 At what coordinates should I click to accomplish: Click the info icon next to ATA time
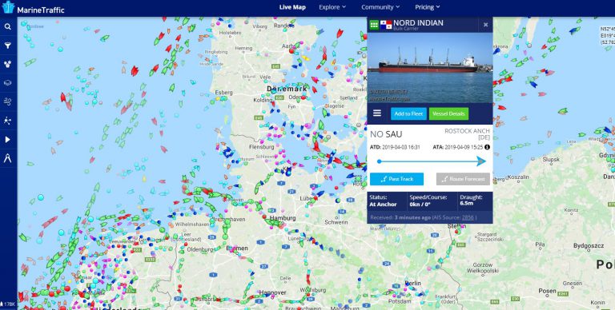(x=487, y=147)
